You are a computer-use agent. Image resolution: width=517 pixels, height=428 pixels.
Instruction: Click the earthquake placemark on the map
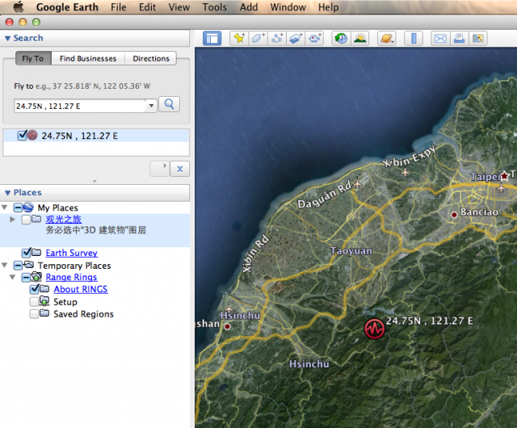point(374,329)
